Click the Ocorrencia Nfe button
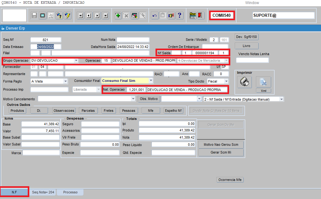This screenshot has height=199, width=321. pyautogui.click(x=230, y=180)
